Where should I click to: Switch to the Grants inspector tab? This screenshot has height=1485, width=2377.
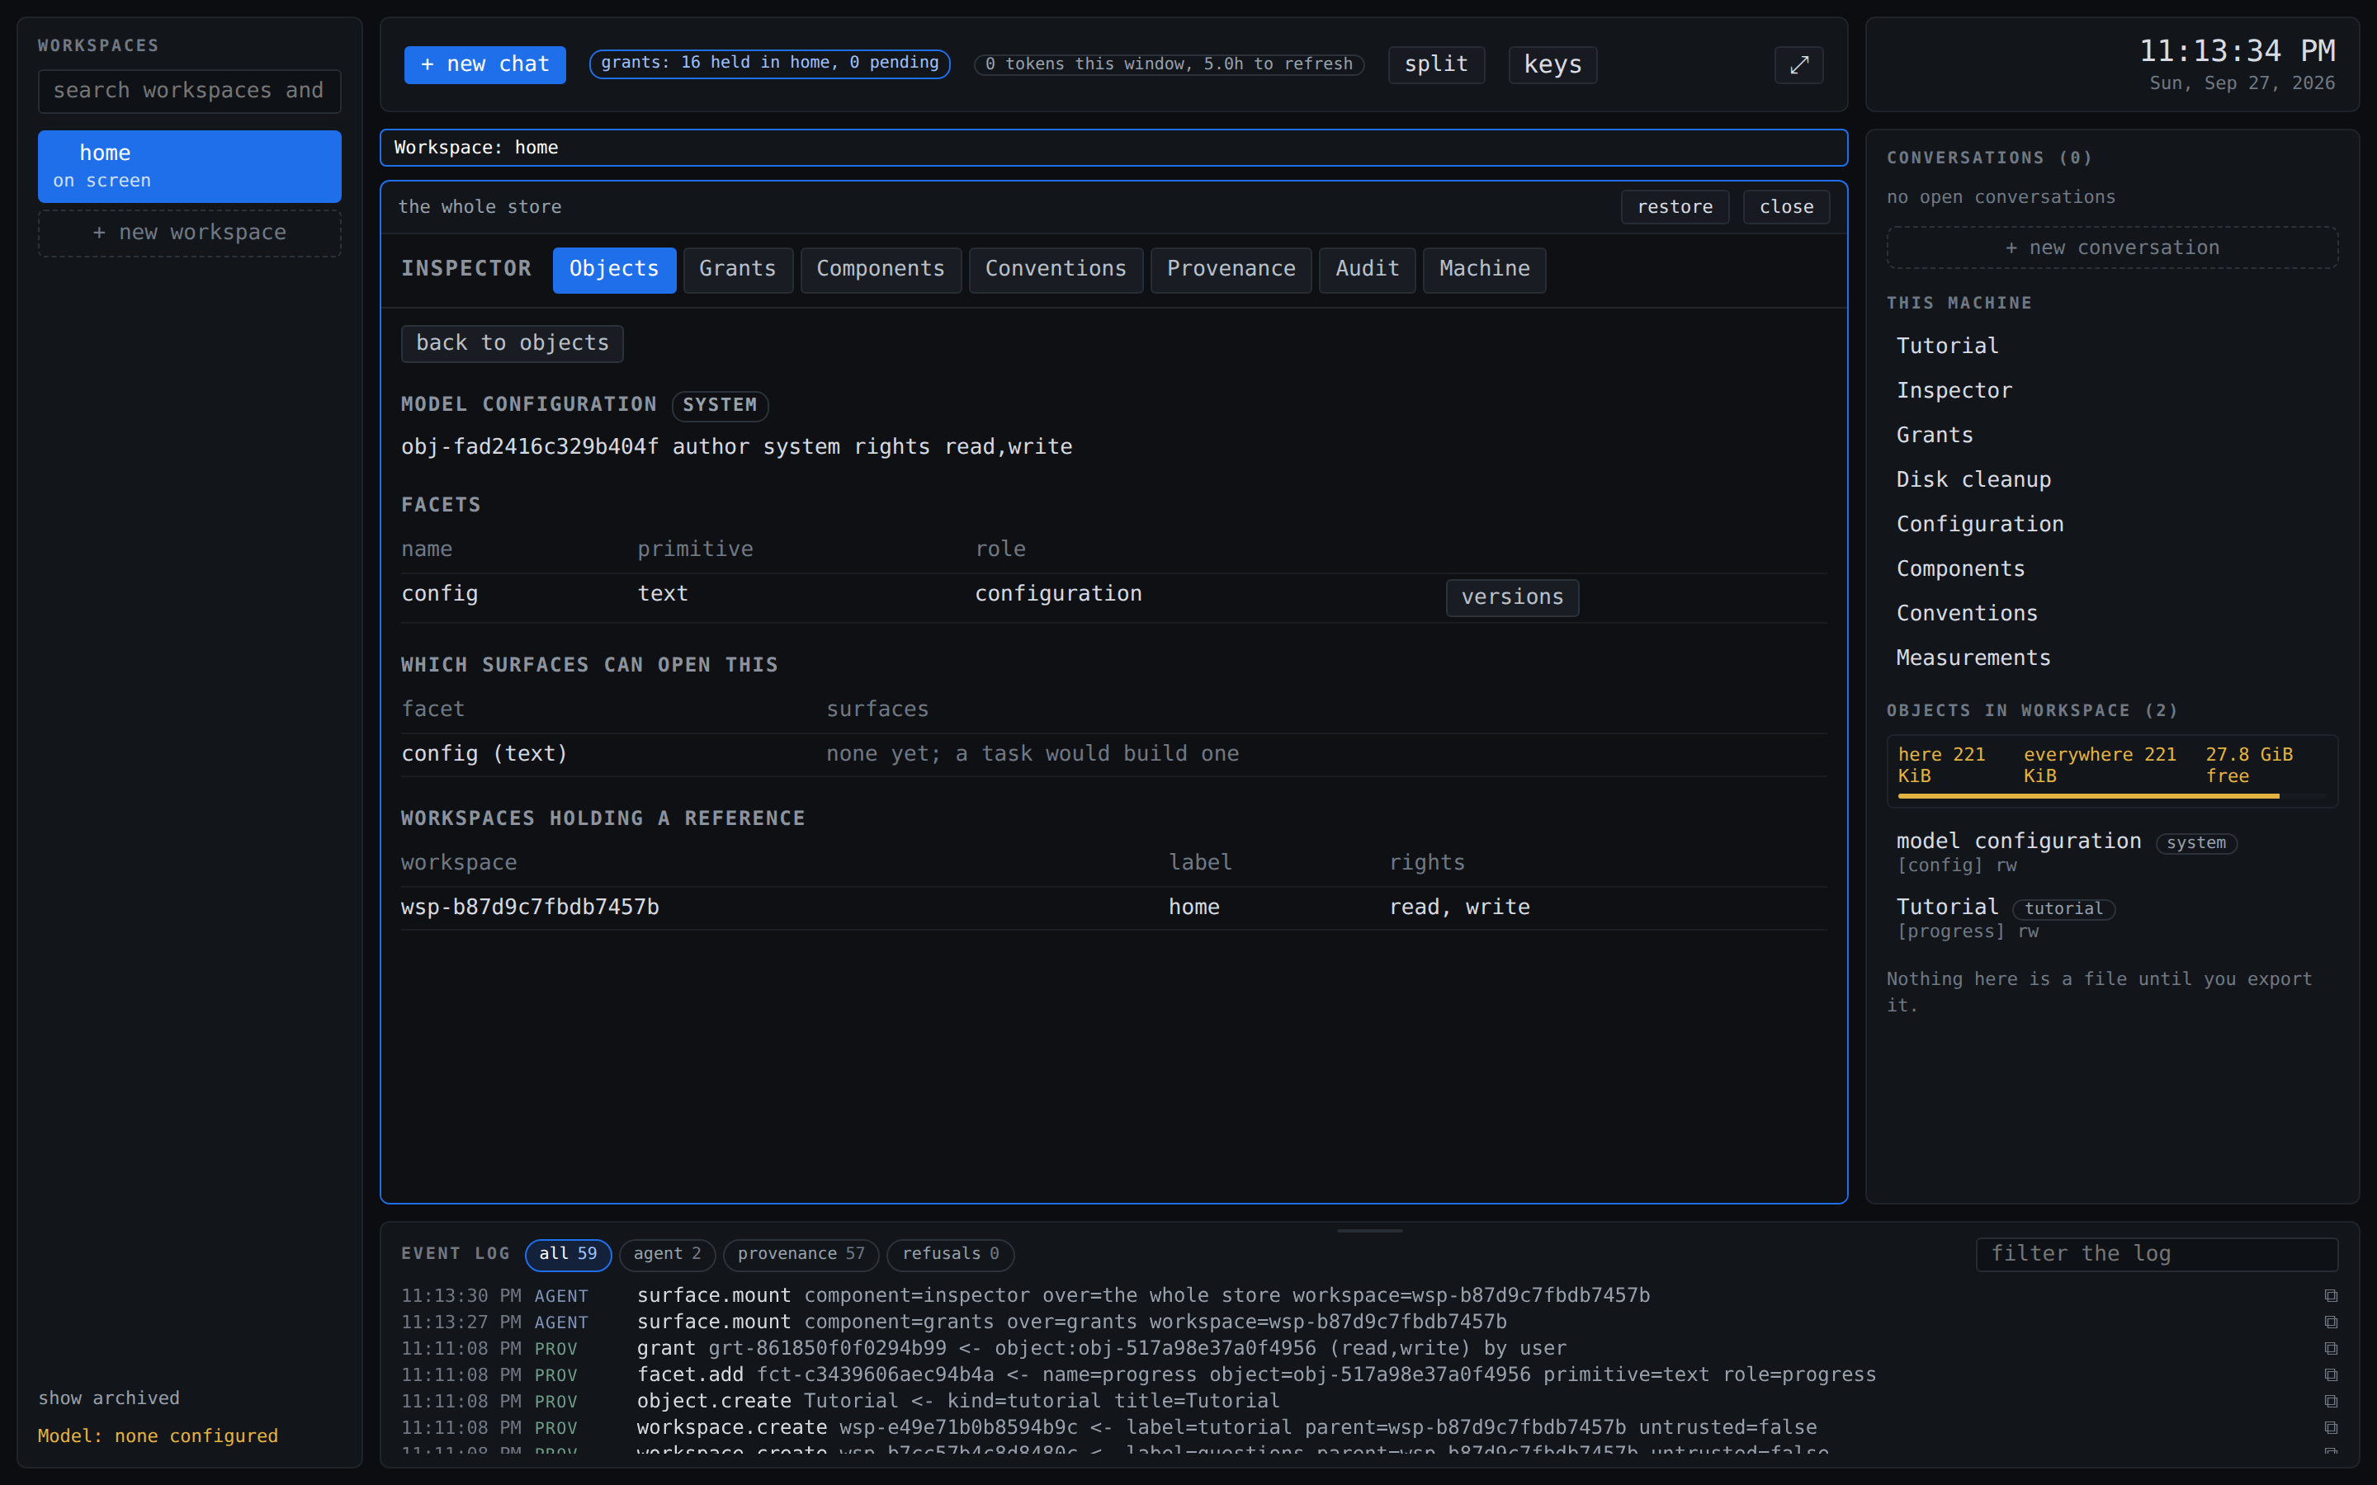[x=738, y=270]
